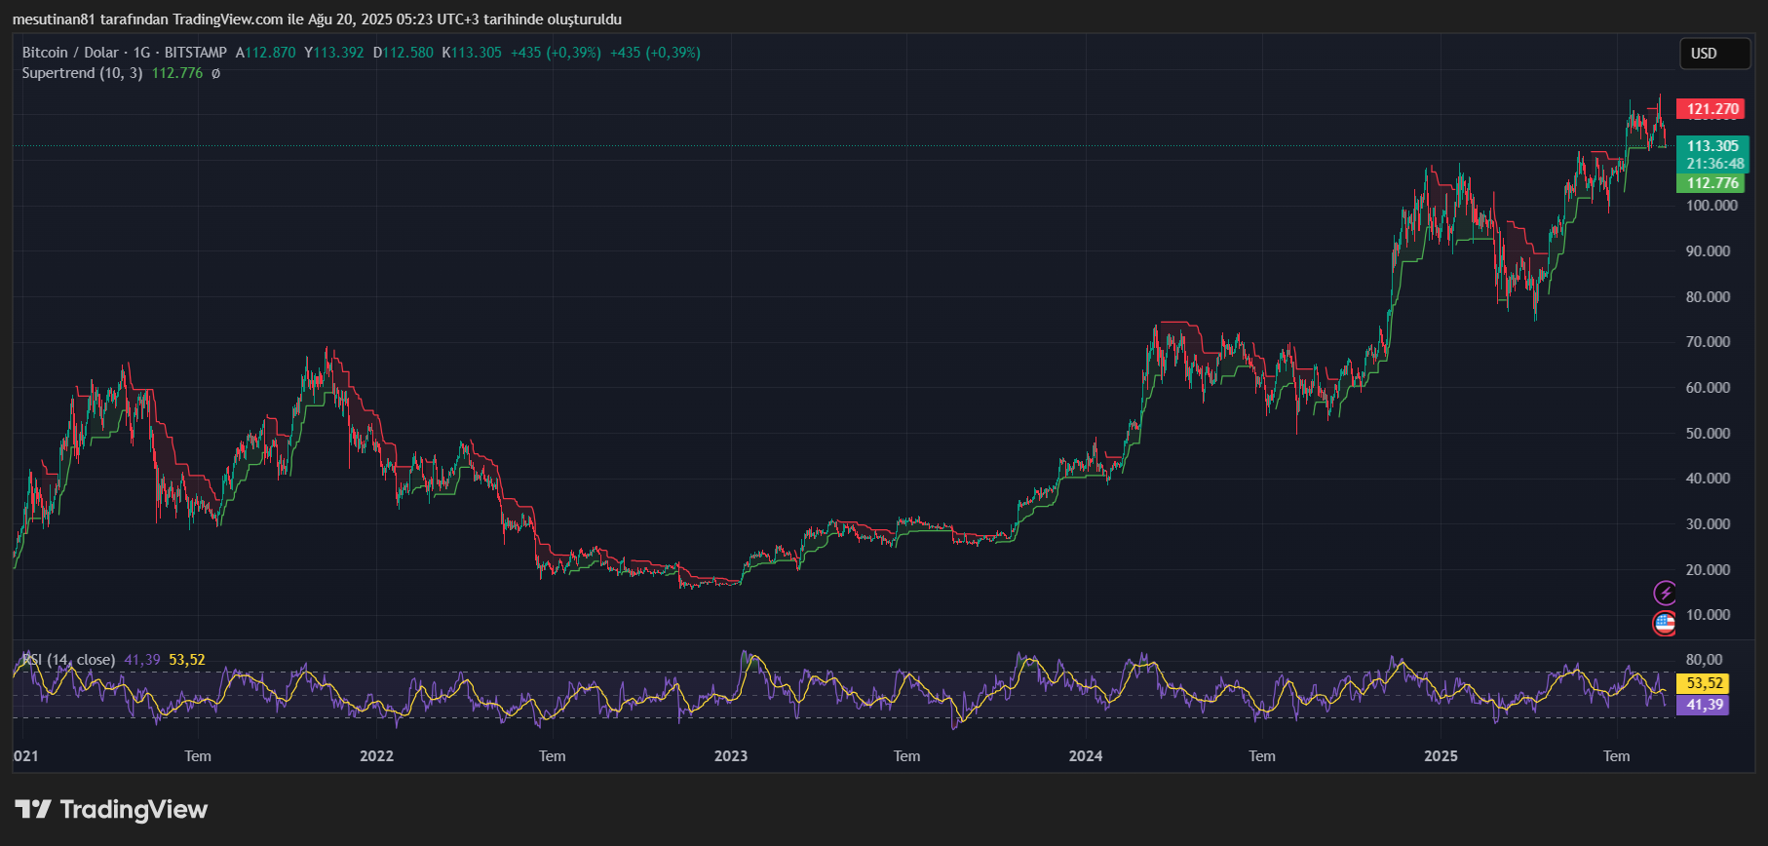Click the Supertrend value 112.776 in legend
Viewport: 1768px width, 846px height.
click(176, 73)
